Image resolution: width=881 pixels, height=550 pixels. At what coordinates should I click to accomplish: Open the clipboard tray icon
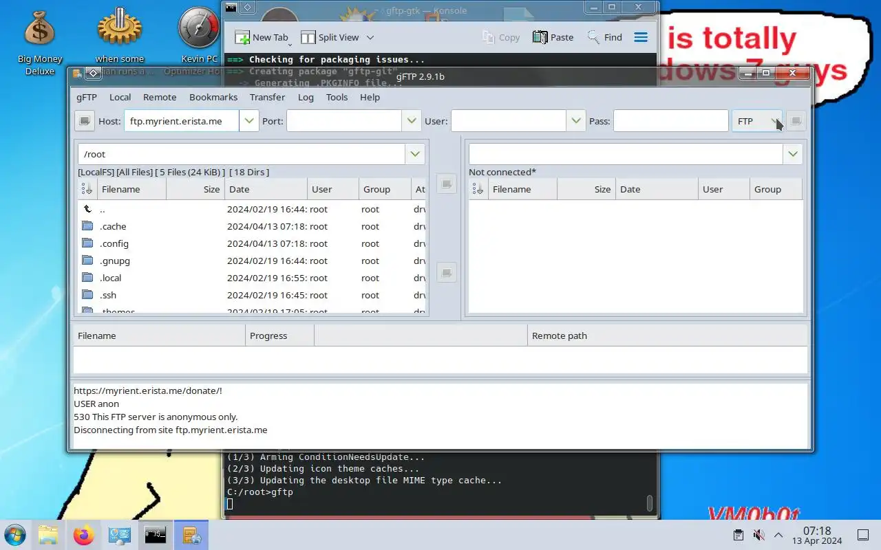738,535
